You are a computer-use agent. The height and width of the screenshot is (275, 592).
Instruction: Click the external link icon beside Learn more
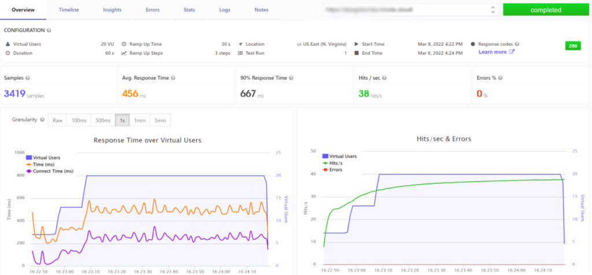tap(512, 52)
